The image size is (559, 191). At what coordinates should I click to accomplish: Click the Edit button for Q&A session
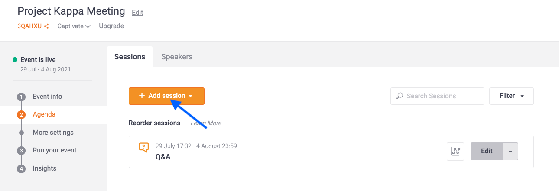(x=487, y=152)
